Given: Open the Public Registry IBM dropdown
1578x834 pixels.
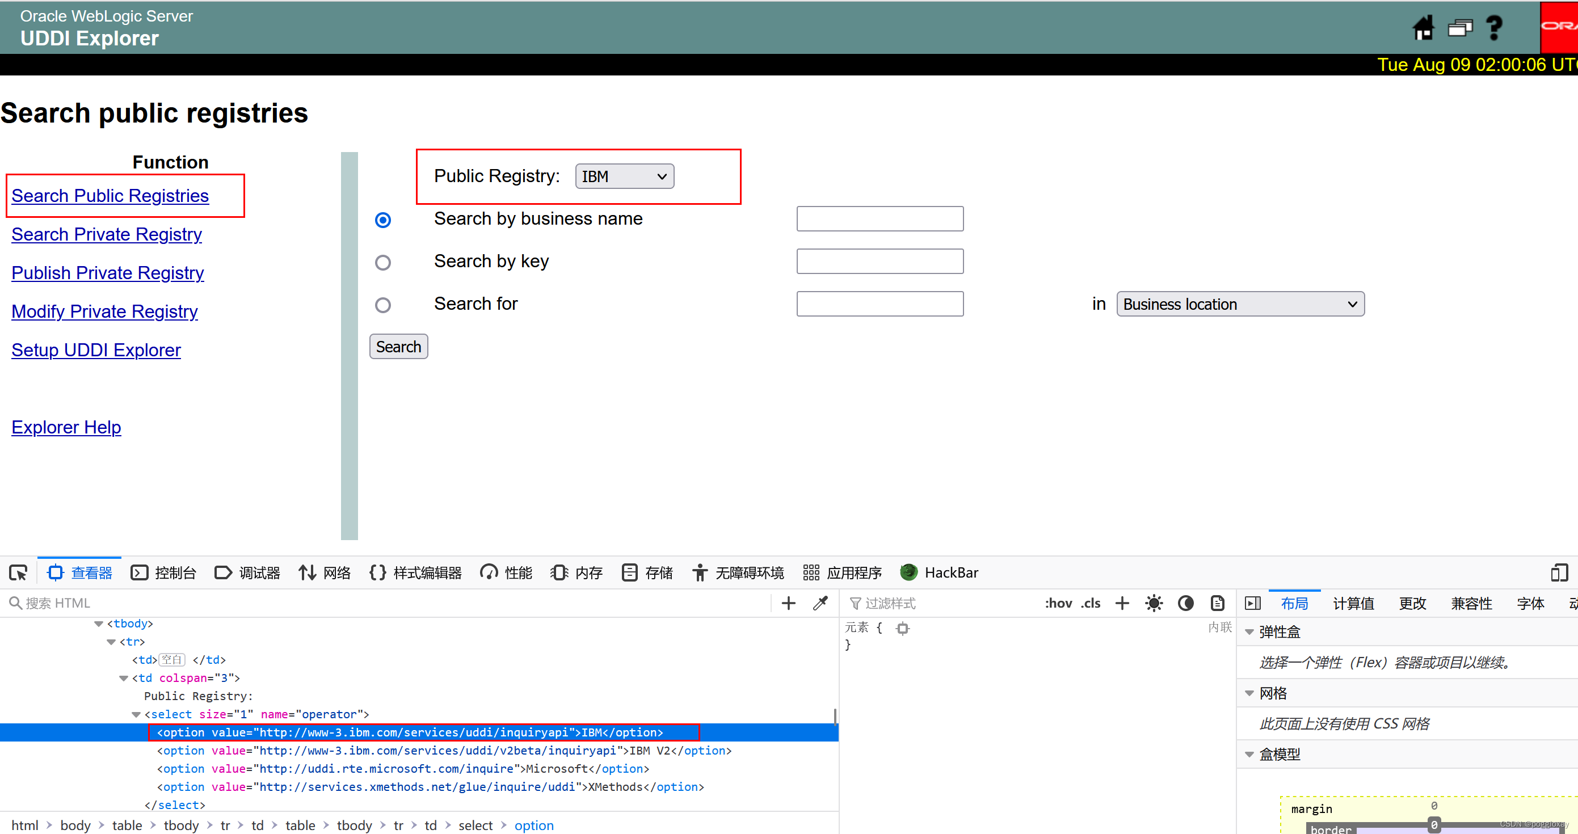Looking at the screenshot, I should pos(624,176).
